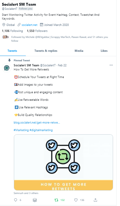120x206 pixels.
Task: Open the Media tab
Action: (x=79, y=51)
